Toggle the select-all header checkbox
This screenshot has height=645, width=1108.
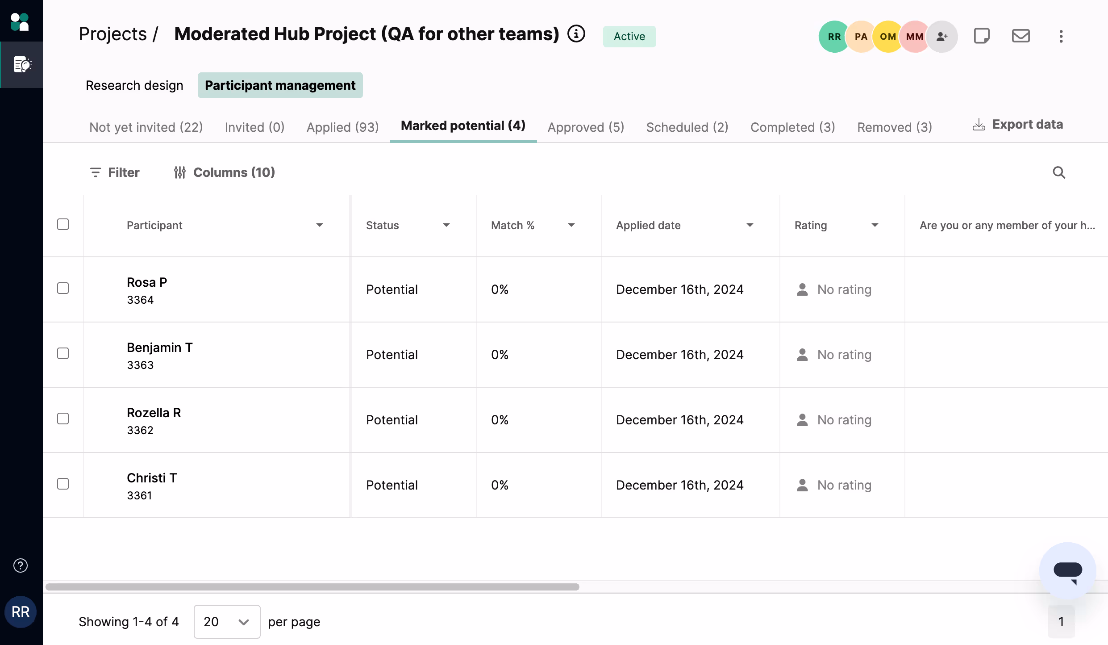(x=63, y=224)
